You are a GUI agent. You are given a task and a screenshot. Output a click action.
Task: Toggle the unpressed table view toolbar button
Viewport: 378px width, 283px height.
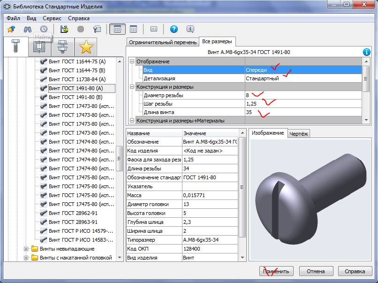coord(133,29)
